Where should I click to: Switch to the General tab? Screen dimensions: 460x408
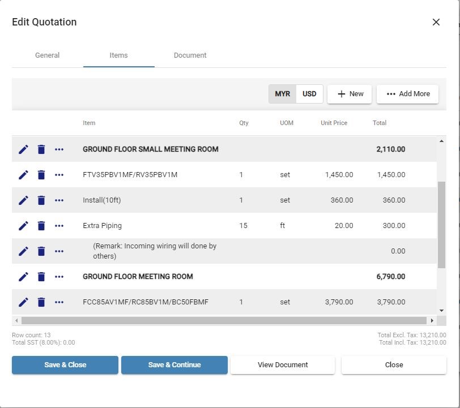[x=47, y=55]
